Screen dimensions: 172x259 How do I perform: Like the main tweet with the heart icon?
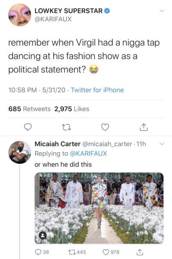(105, 127)
